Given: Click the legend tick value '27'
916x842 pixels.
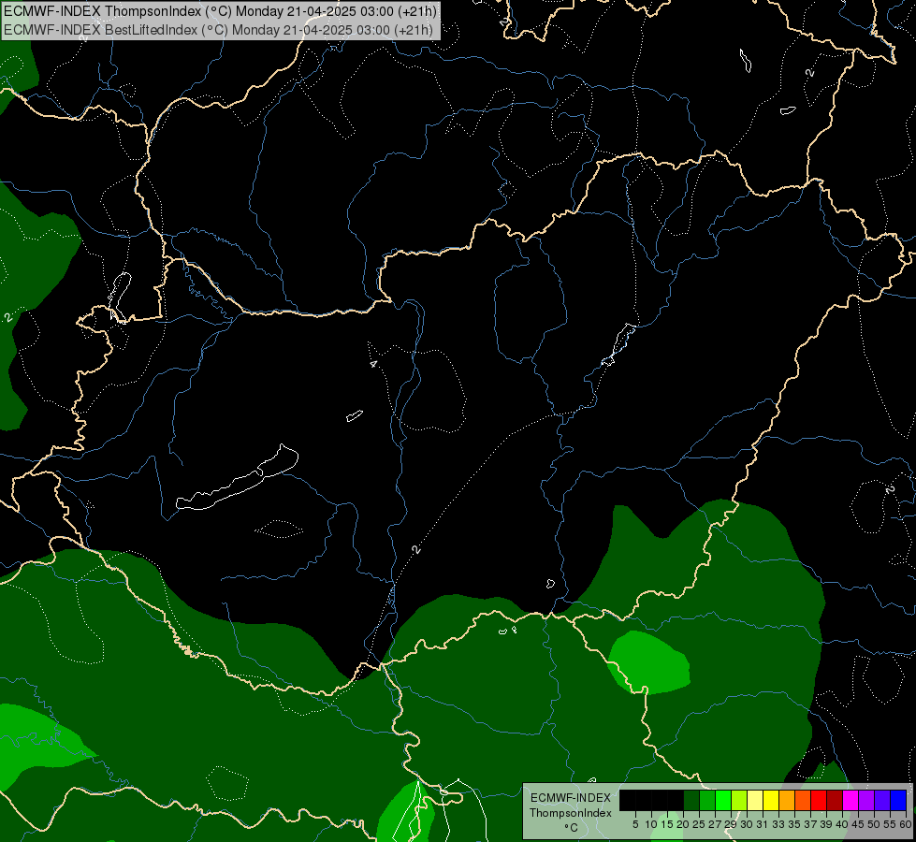Looking at the screenshot, I should pos(715,824).
